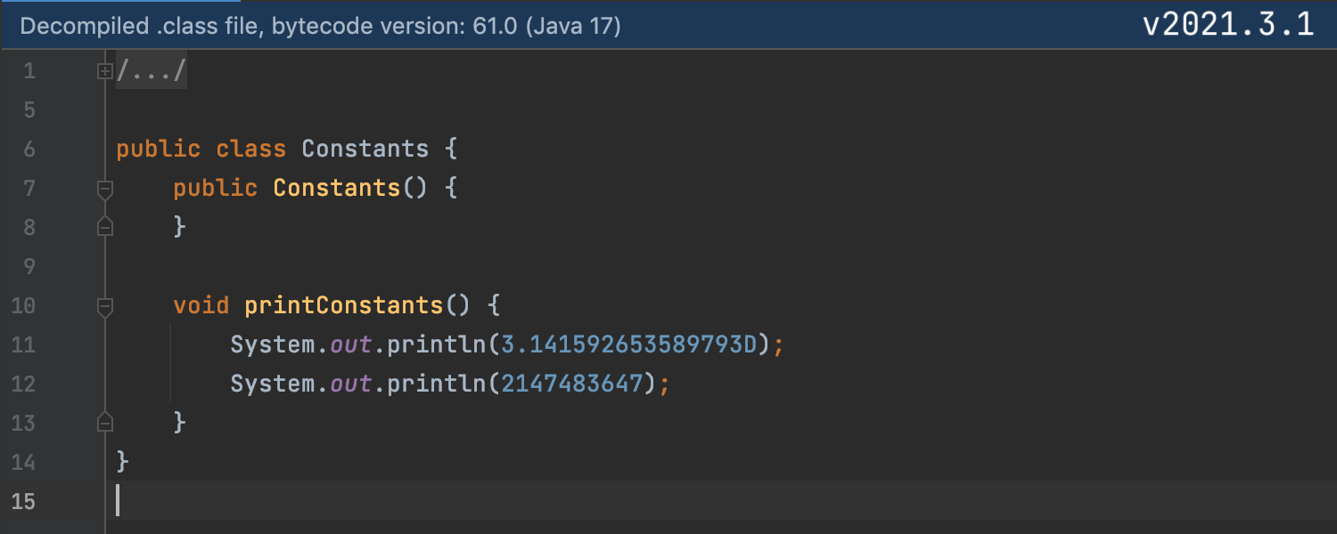Click the Constants constructor name on line 7
The image size is (1337, 534).
point(336,188)
